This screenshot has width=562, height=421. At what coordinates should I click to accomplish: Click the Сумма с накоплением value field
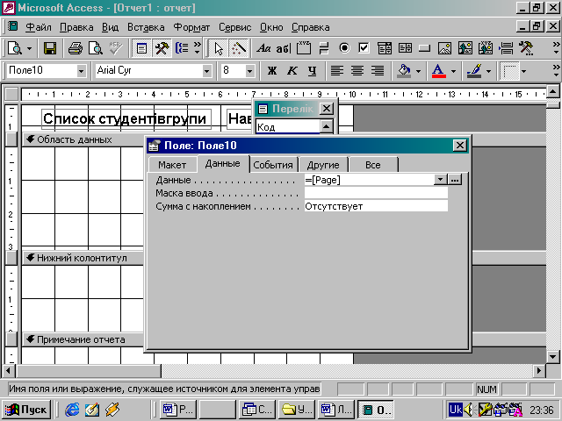(x=376, y=206)
